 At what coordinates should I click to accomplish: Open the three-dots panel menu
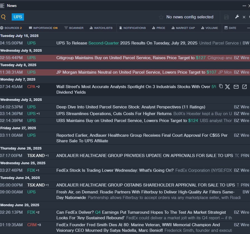coord(244,6)
